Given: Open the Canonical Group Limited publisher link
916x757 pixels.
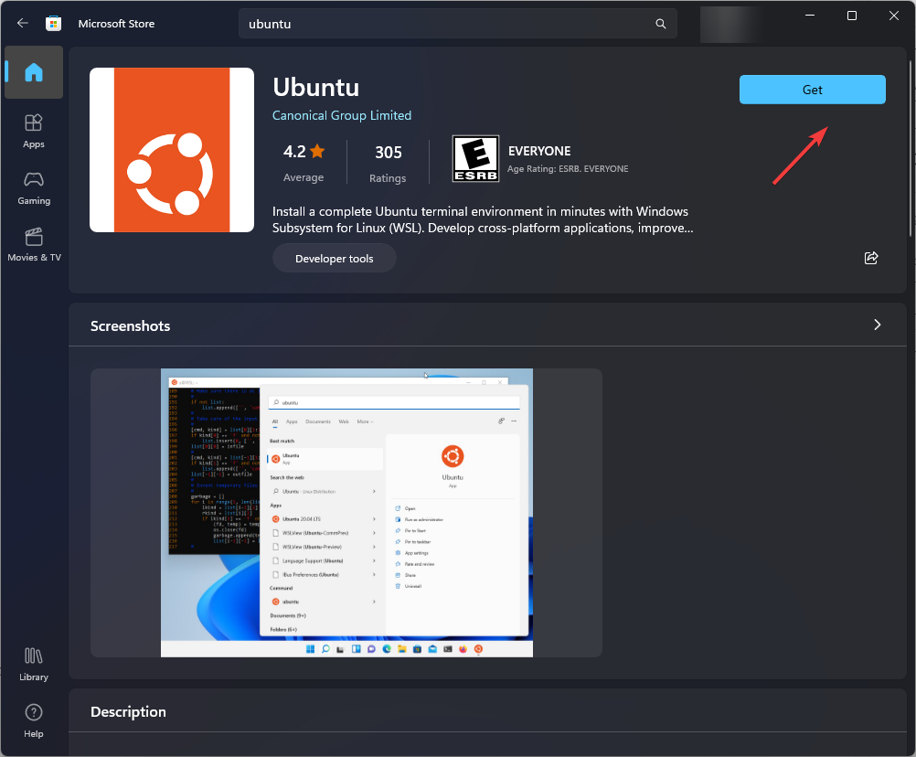Looking at the screenshot, I should click(342, 115).
